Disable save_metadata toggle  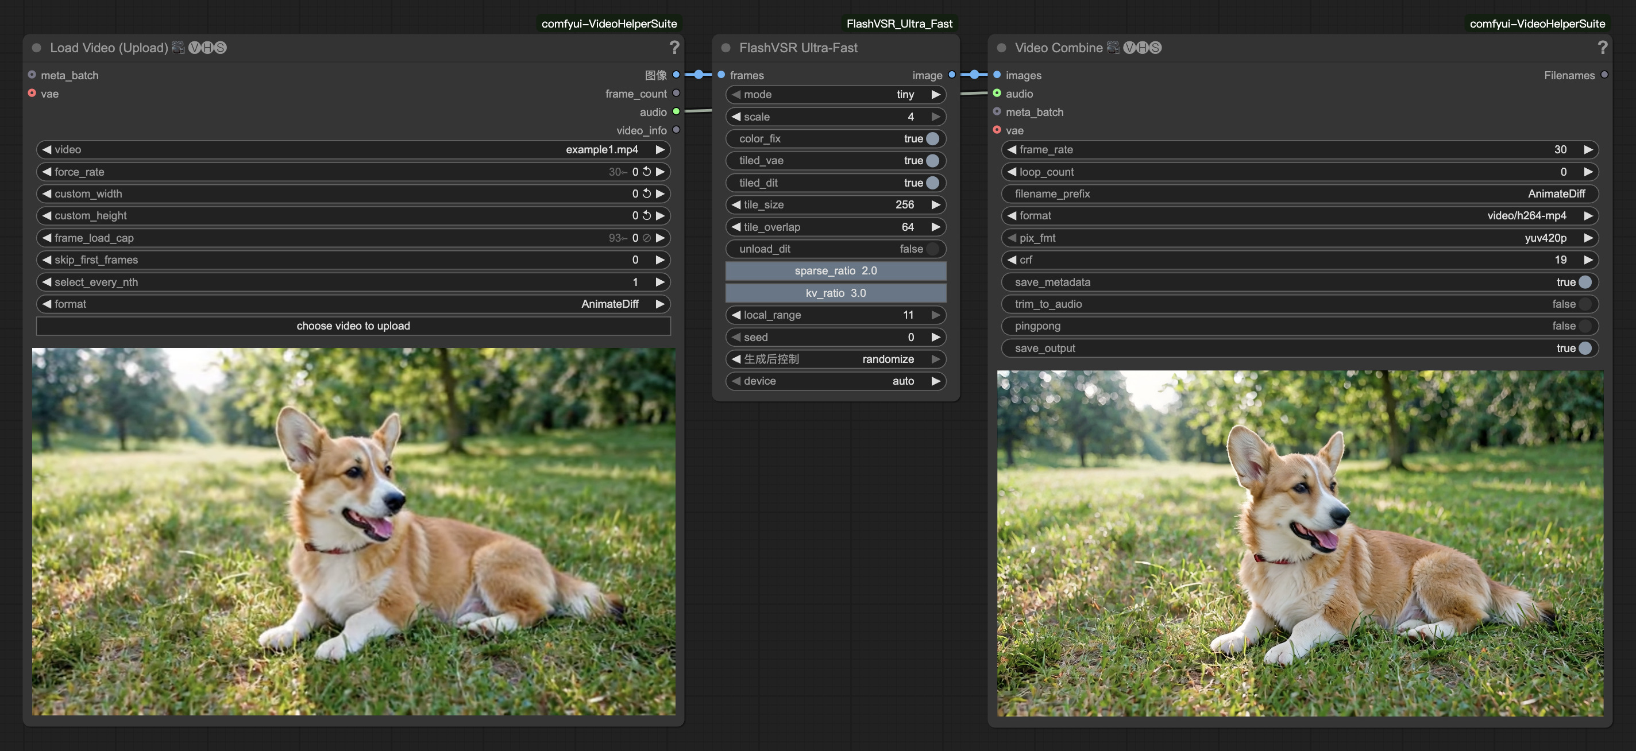1584,282
